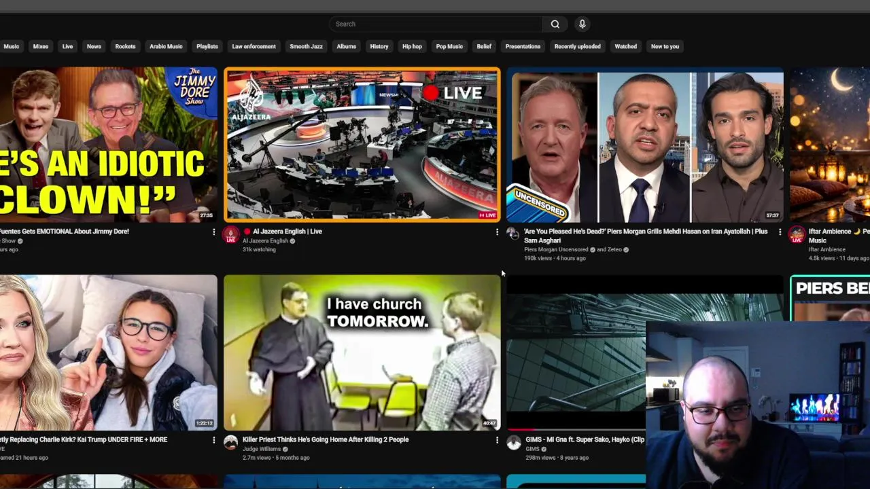Open three-dot menu for Kai Trump video
This screenshot has width=870, height=489.
click(x=213, y=440)
